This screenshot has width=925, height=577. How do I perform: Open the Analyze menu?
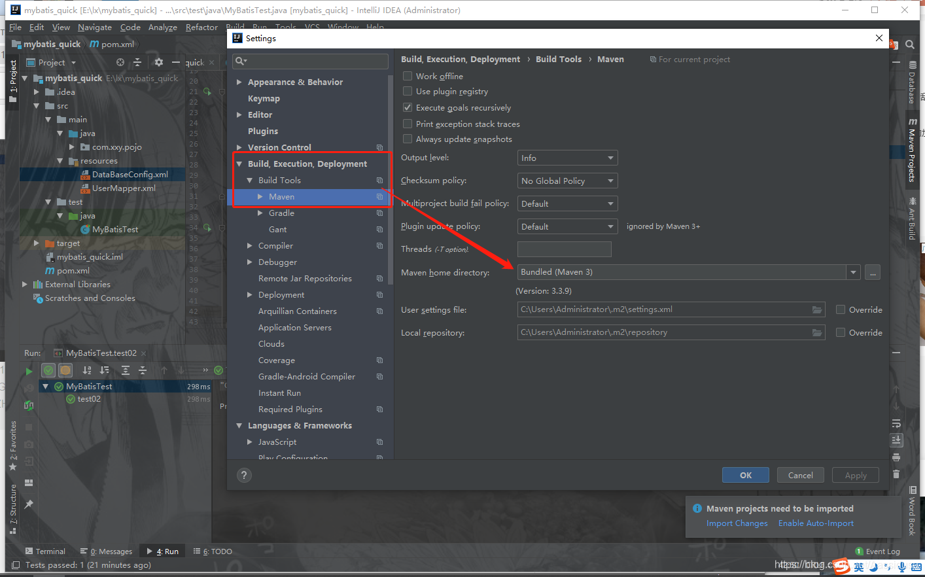coord(163,27)
